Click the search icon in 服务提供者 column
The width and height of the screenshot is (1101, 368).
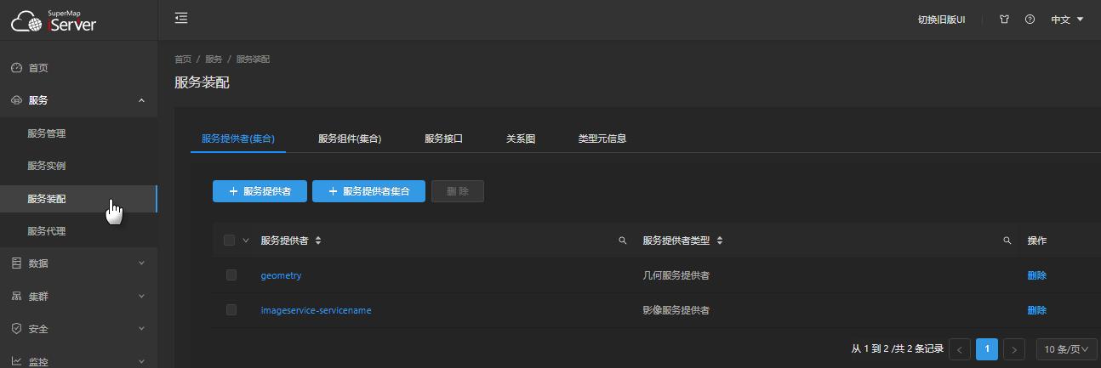pos(622,241)
